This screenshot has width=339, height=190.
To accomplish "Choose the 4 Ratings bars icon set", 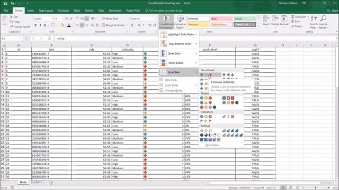I will [230, 130].
